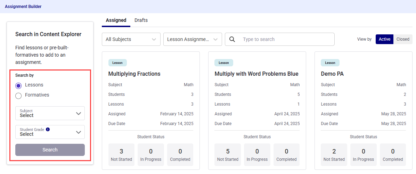Open Multiply with Word Problems Blue assignment

(256, 74)
